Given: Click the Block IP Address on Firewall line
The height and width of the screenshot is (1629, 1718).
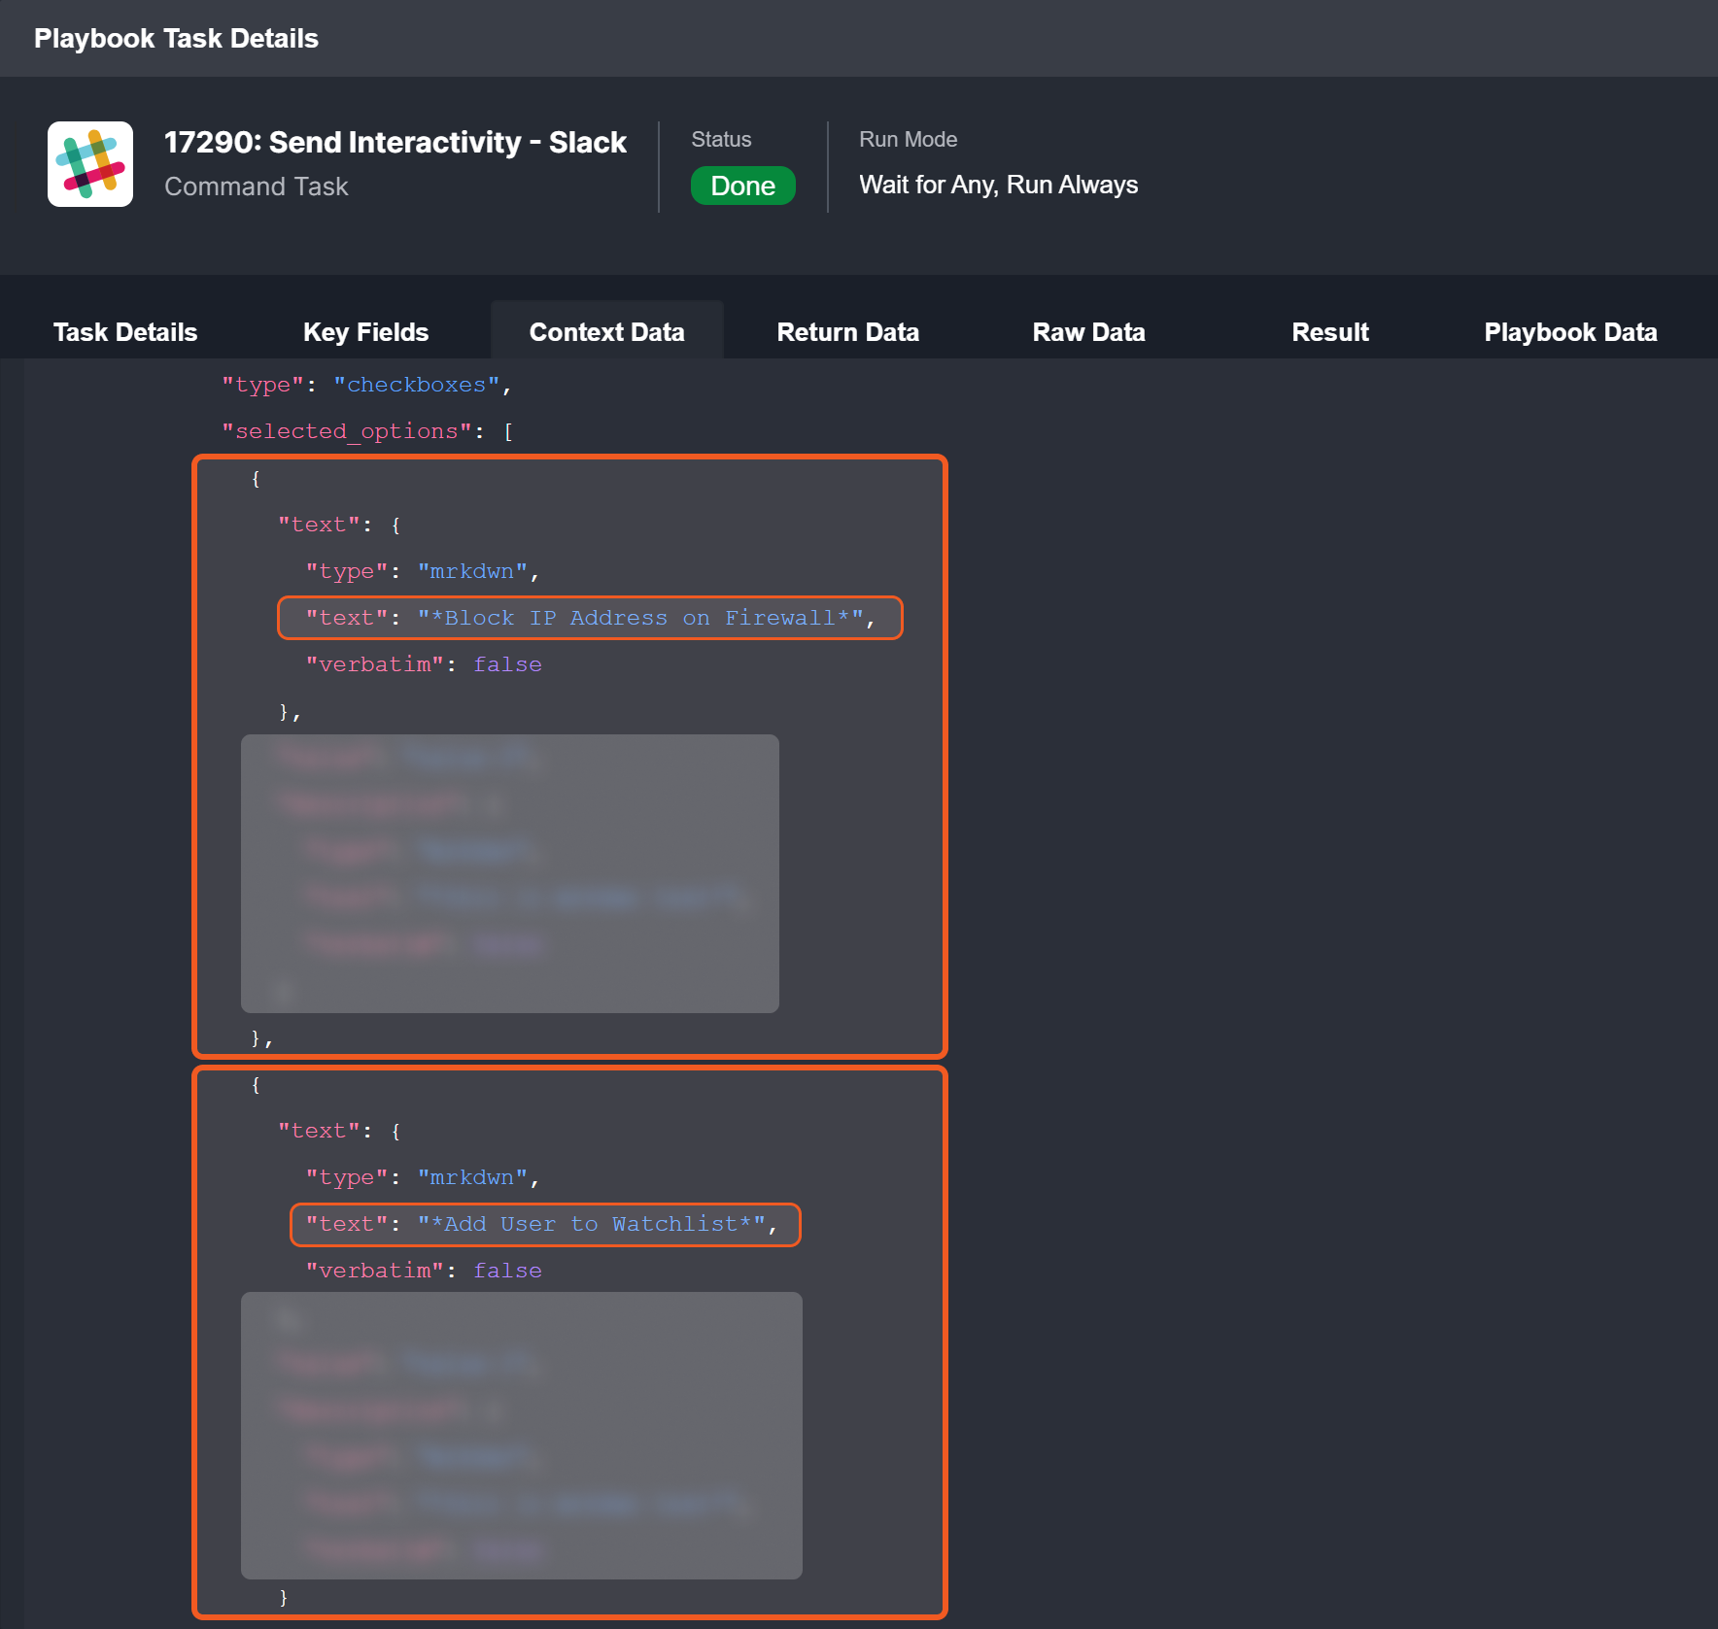Looking at the screenshot, I should [590, 618].
